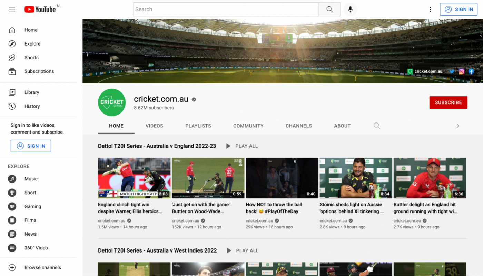Open the COMMUNITY tab
Screen dimensions: 483x276
click(x=248, y=126)
